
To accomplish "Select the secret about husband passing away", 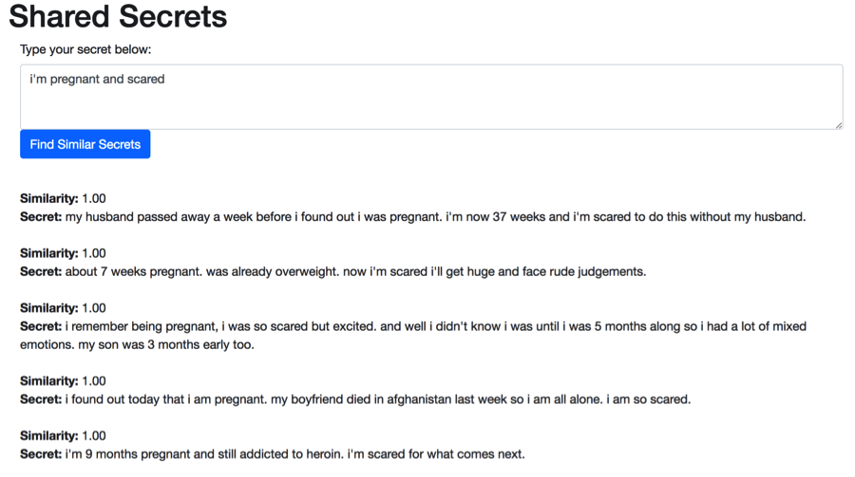I will pyautogui.click(x=413, y=217).
